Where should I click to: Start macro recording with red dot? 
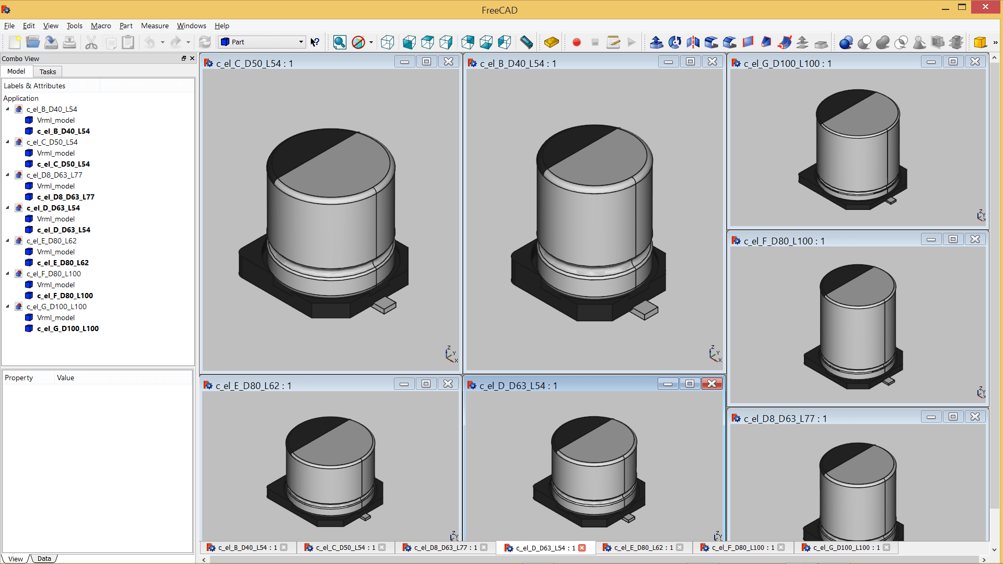577,42
